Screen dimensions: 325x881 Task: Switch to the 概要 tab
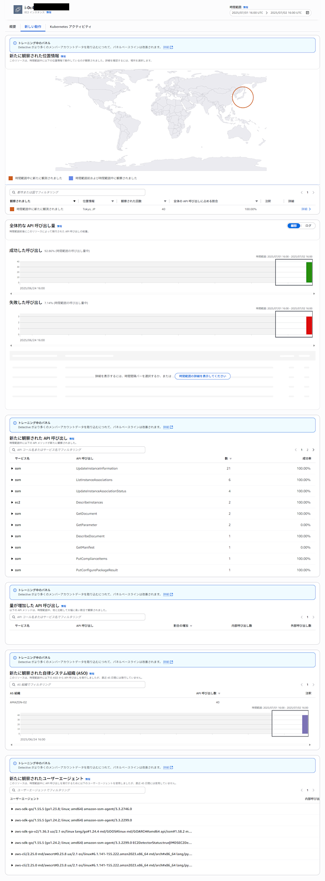[x=13, y=27]
